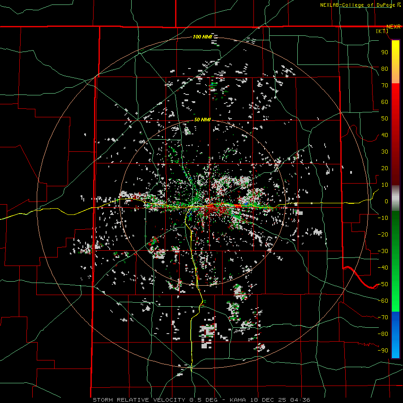Click the 100 NMI range ring label
Screen dimensions: 403x403
point(202,37)
